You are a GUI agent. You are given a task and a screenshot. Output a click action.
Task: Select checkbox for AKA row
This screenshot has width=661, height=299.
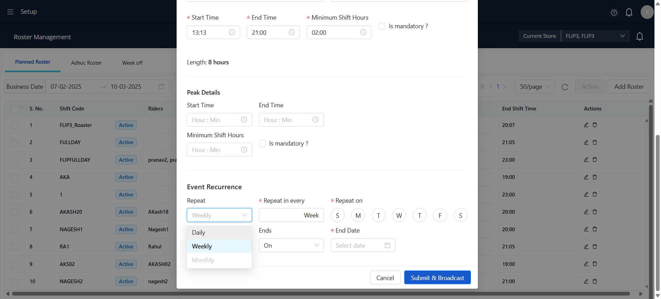click(x=15, y=178)
